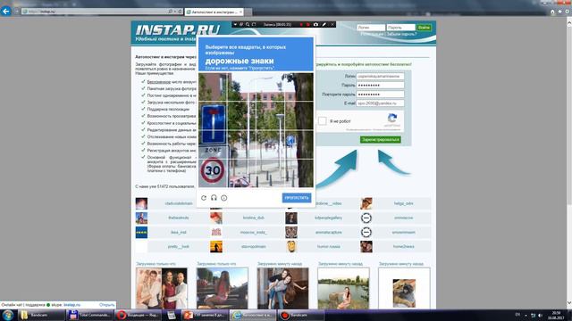Click the EN language indicator in tray
Viewport: 572px width, 321px height.
pyautogui.click(x=517, y=315)
